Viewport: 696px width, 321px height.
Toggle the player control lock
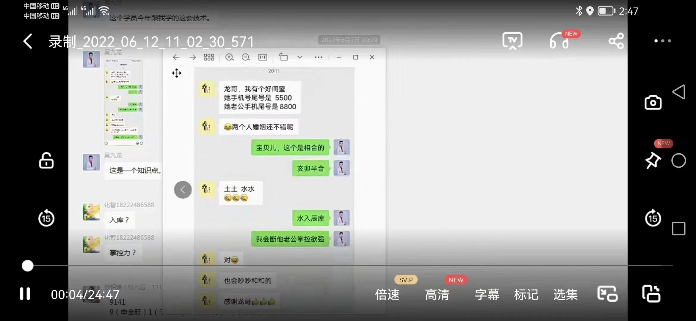46,160
